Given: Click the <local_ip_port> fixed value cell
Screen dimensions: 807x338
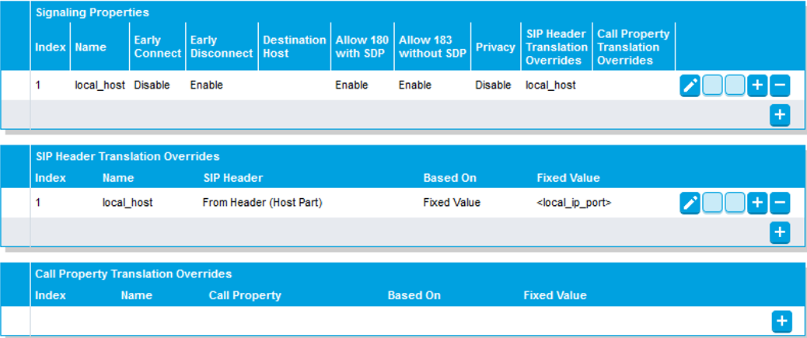Looking at the screenshot, I should point(575,203).
